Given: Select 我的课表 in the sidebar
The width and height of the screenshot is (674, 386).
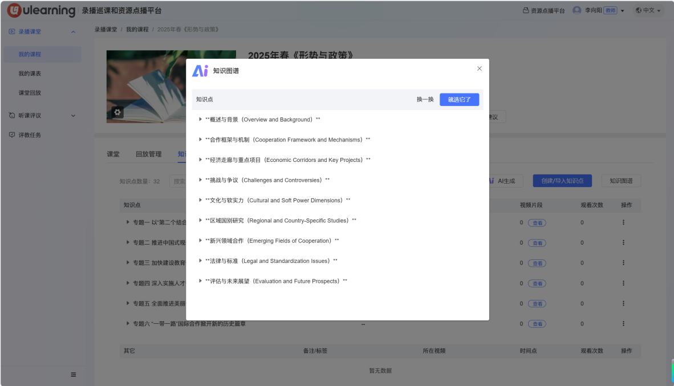Looking at the screenshot, I should pos(30,74).
